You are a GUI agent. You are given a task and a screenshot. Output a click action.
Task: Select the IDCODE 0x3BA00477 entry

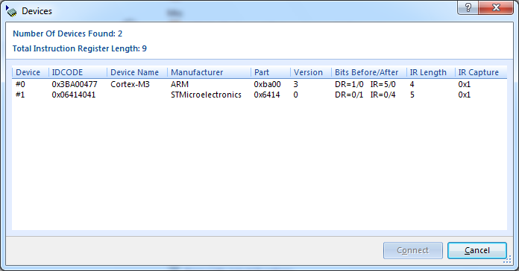click(75, 84)
